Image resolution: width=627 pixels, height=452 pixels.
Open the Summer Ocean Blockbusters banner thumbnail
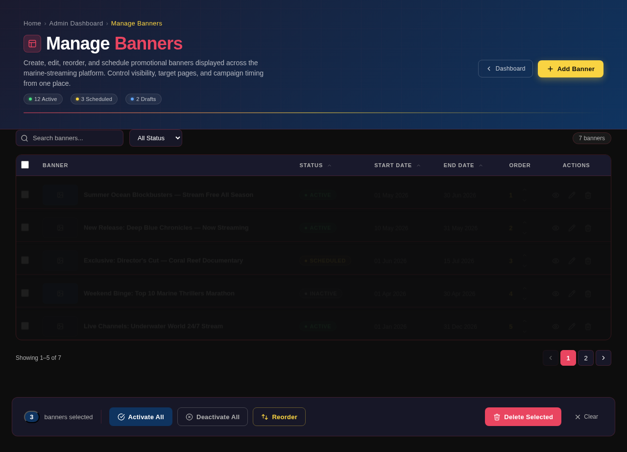60,195
